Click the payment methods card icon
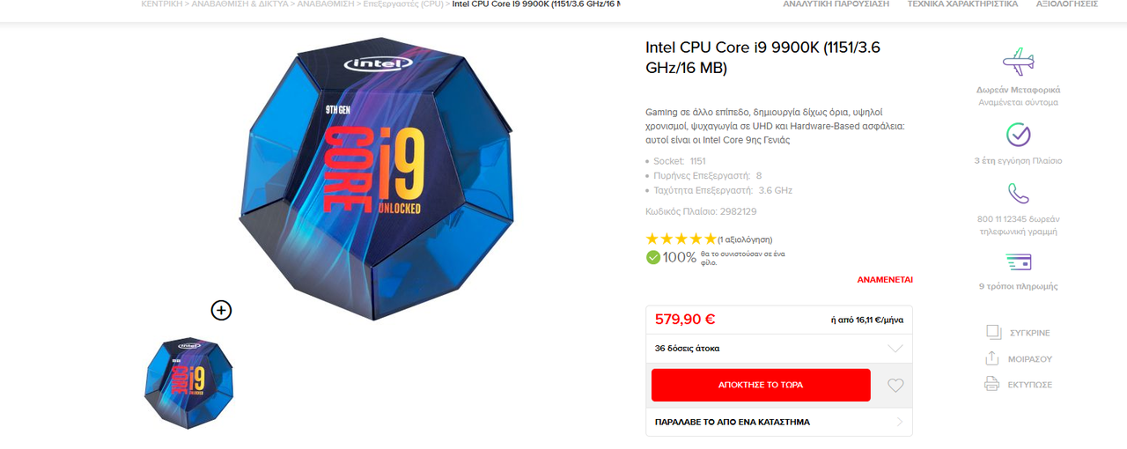 (x=1018, y=261)
